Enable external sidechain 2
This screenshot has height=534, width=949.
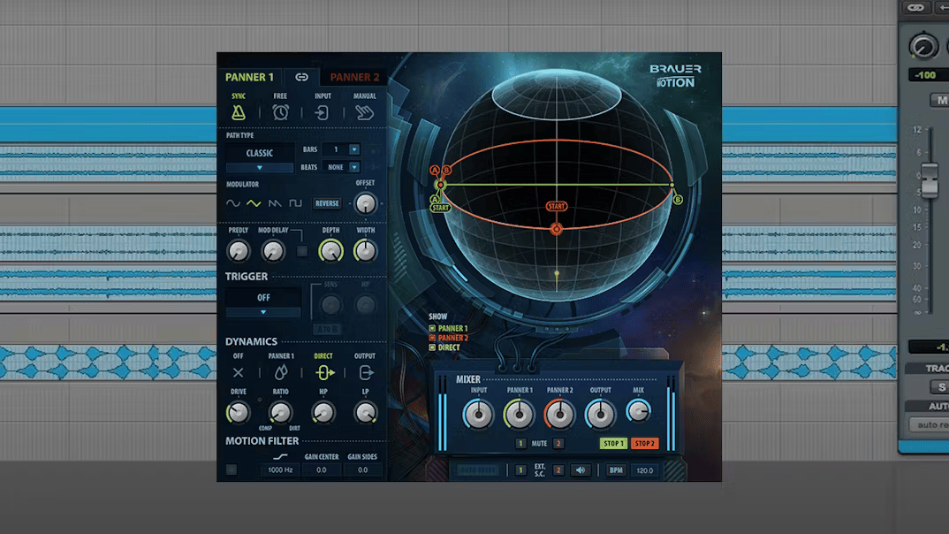[558, 469]
